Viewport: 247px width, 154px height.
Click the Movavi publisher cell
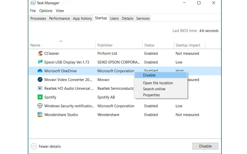point(103,80)
